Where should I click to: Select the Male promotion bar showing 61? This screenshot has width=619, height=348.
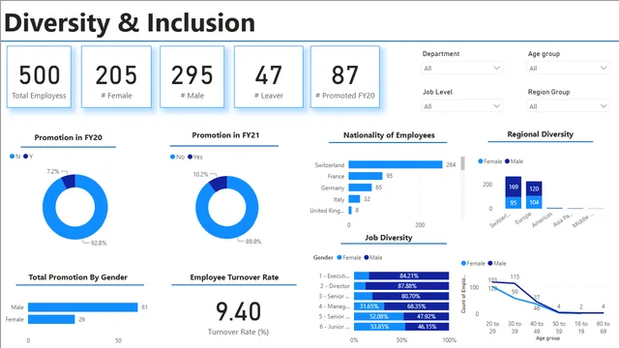(x=83, y=307)
